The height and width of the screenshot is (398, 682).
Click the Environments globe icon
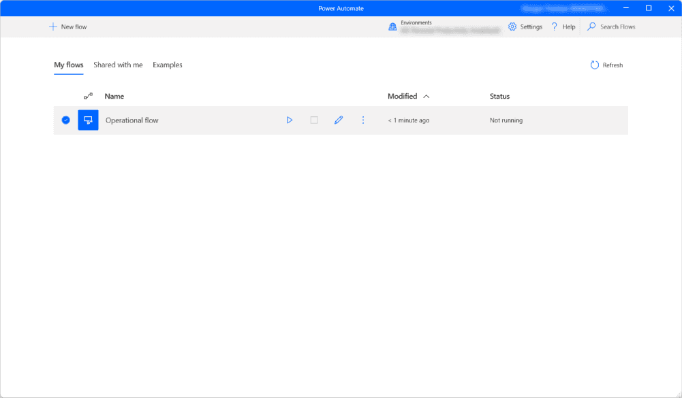[392, 27]
